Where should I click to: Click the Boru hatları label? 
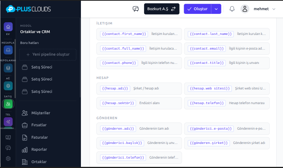tap(29, 43)
